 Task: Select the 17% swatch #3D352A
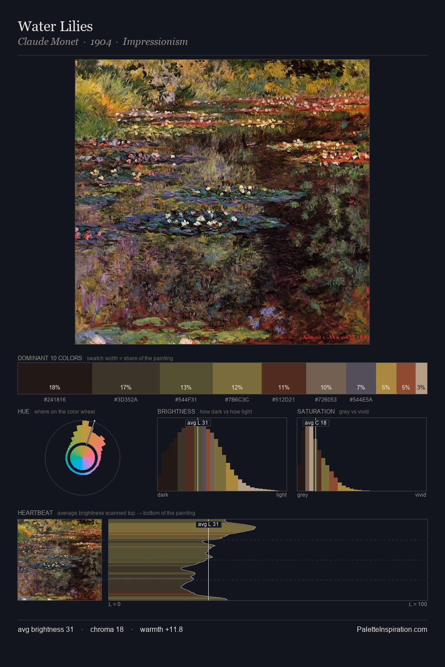(x=126, y=378)
